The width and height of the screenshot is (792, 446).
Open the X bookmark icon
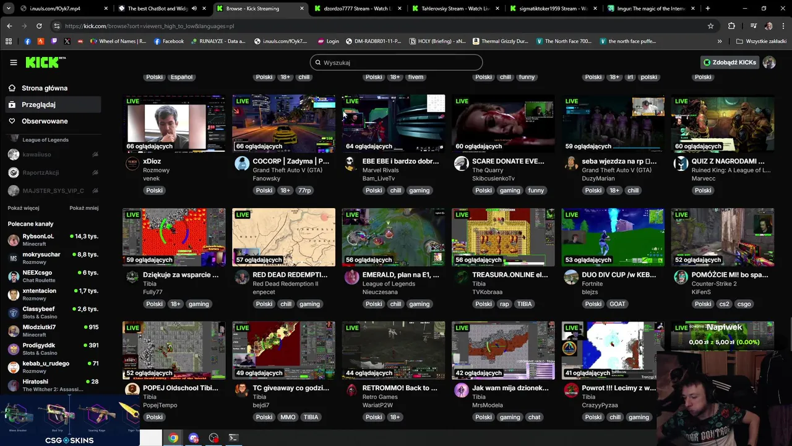[67, 41]
